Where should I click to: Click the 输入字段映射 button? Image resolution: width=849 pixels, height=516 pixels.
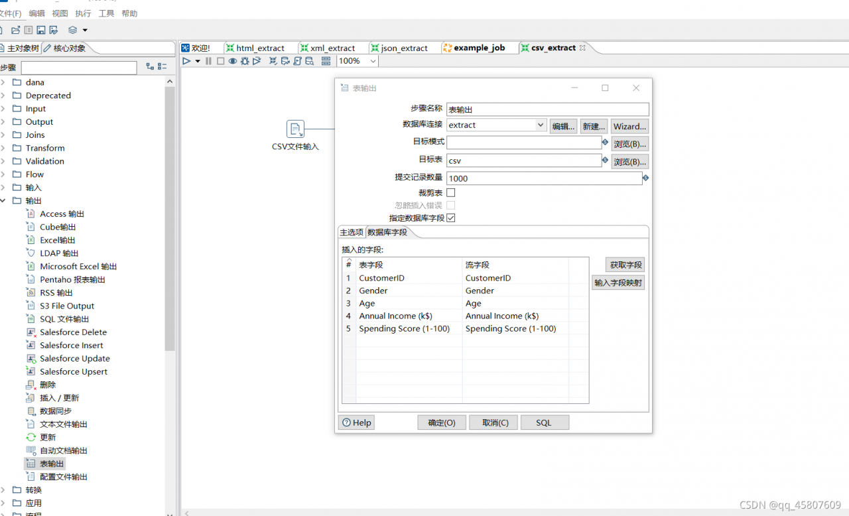[618, 283]
